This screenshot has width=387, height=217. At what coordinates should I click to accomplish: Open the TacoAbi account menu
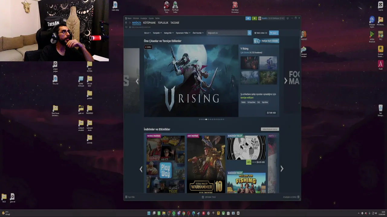271,18
